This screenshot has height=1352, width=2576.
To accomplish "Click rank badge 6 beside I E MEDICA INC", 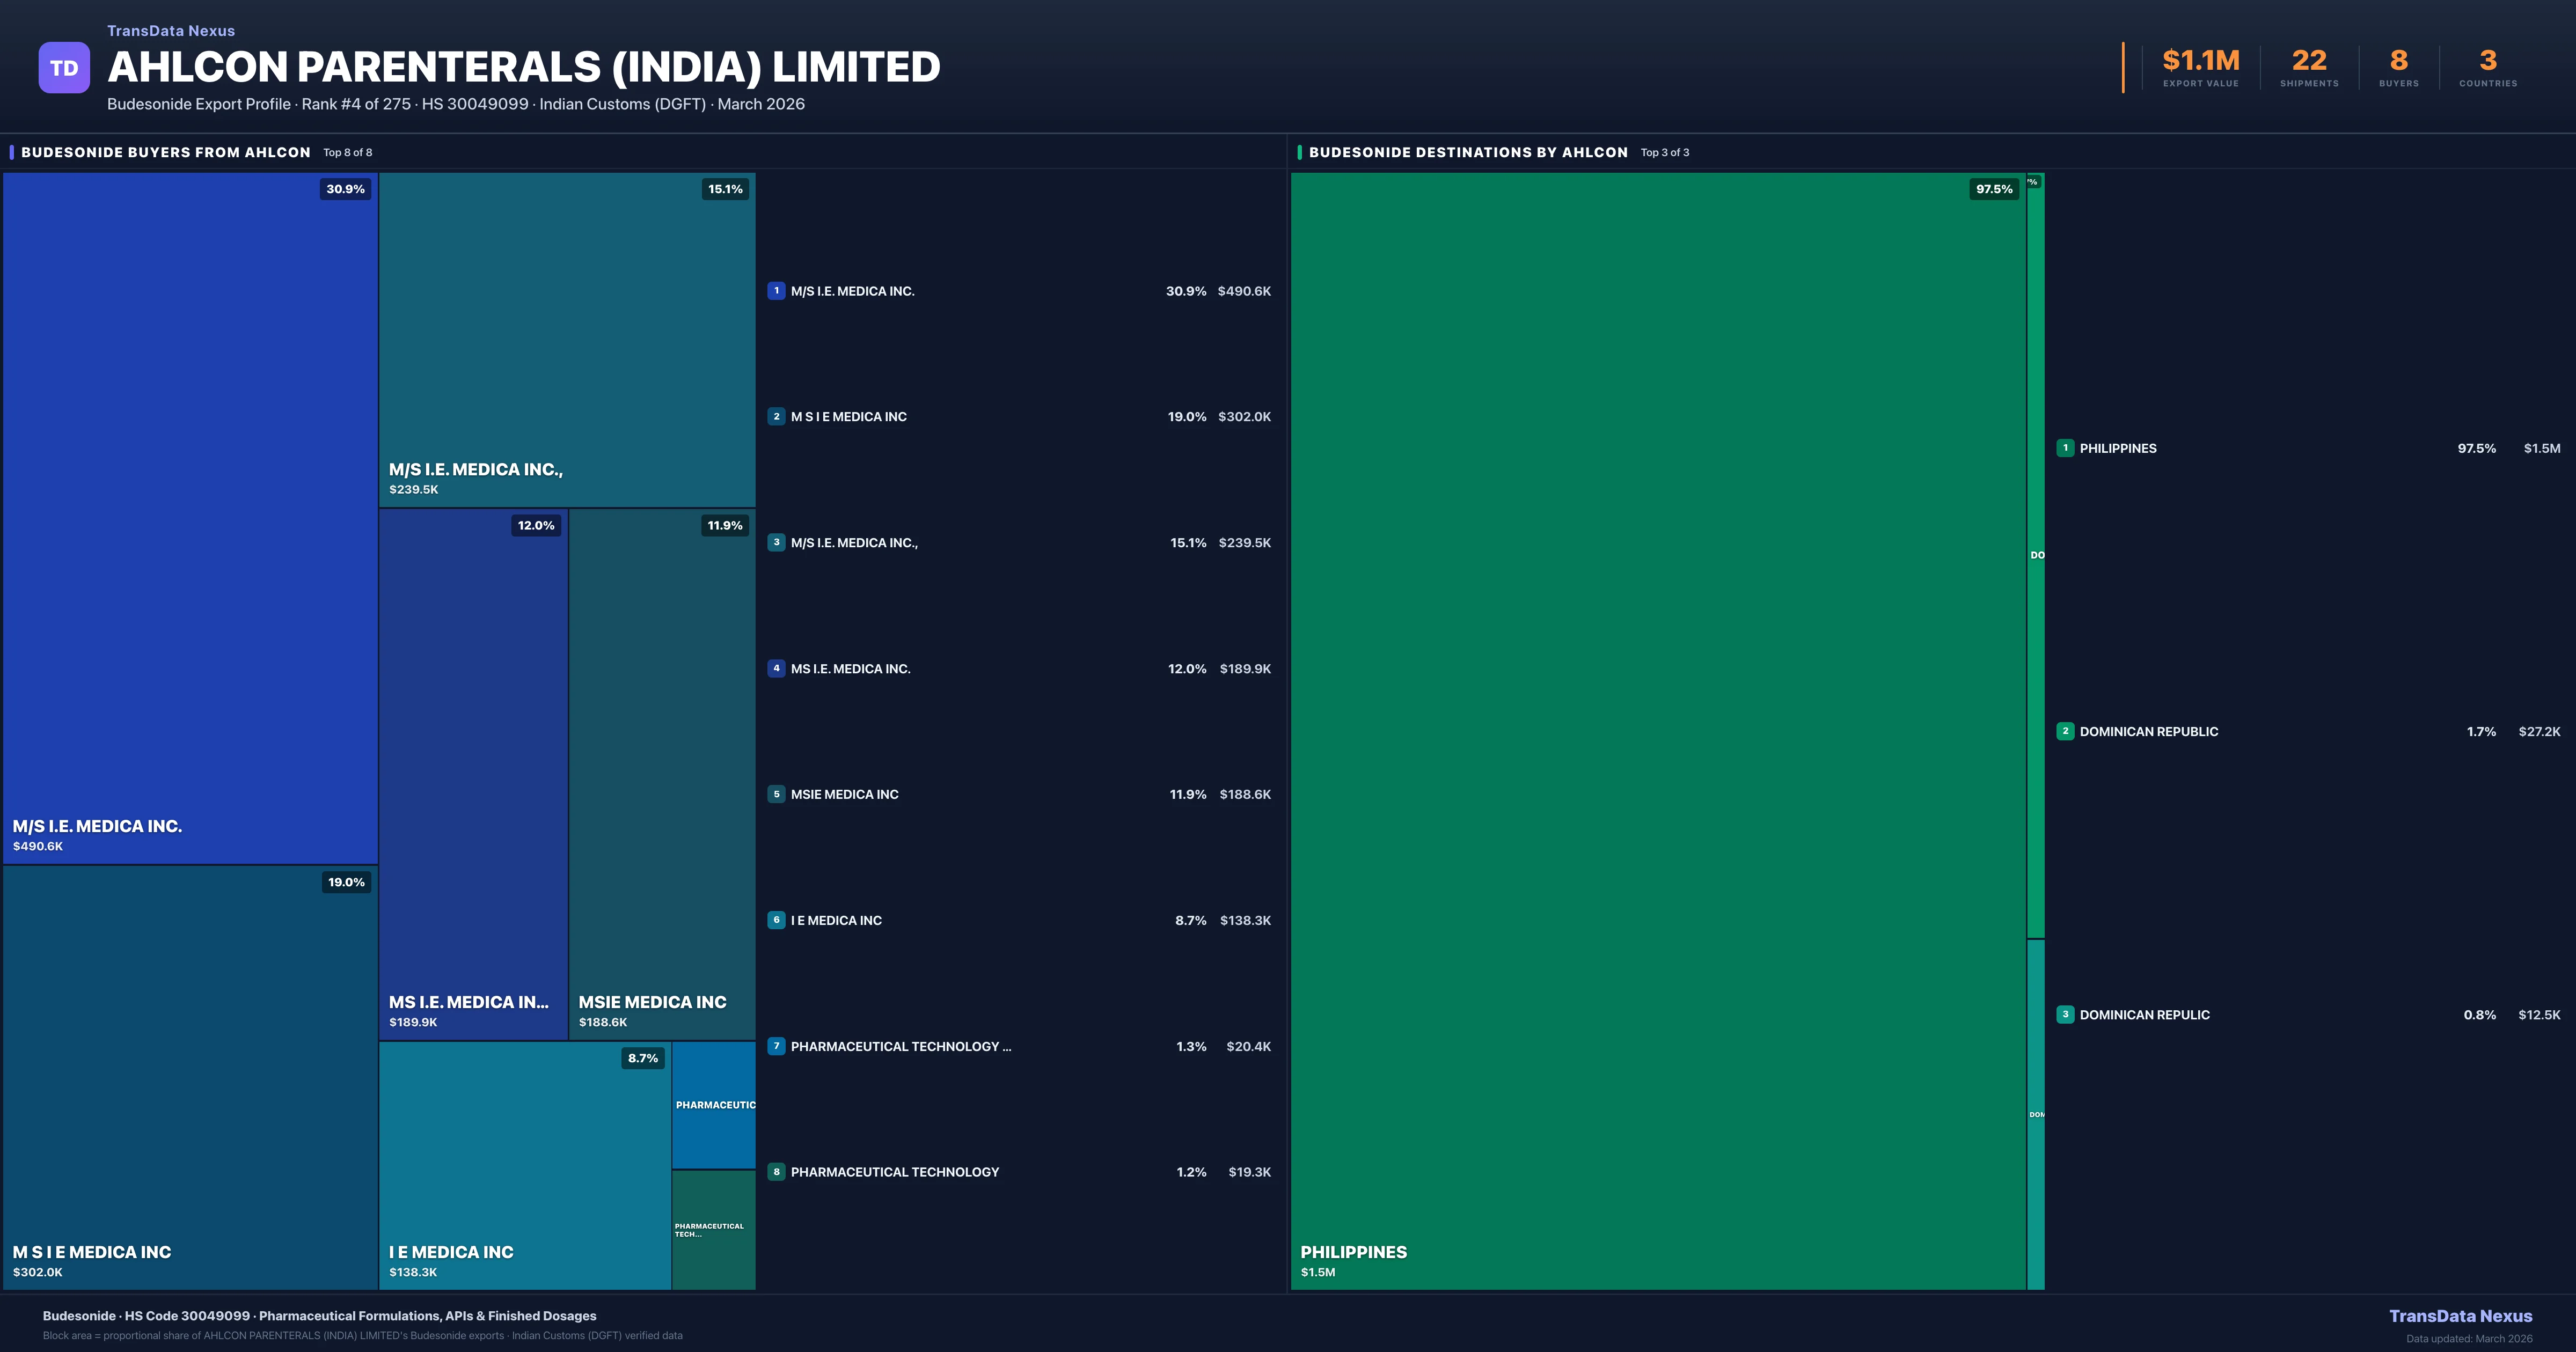I will [x=776, y=920].
